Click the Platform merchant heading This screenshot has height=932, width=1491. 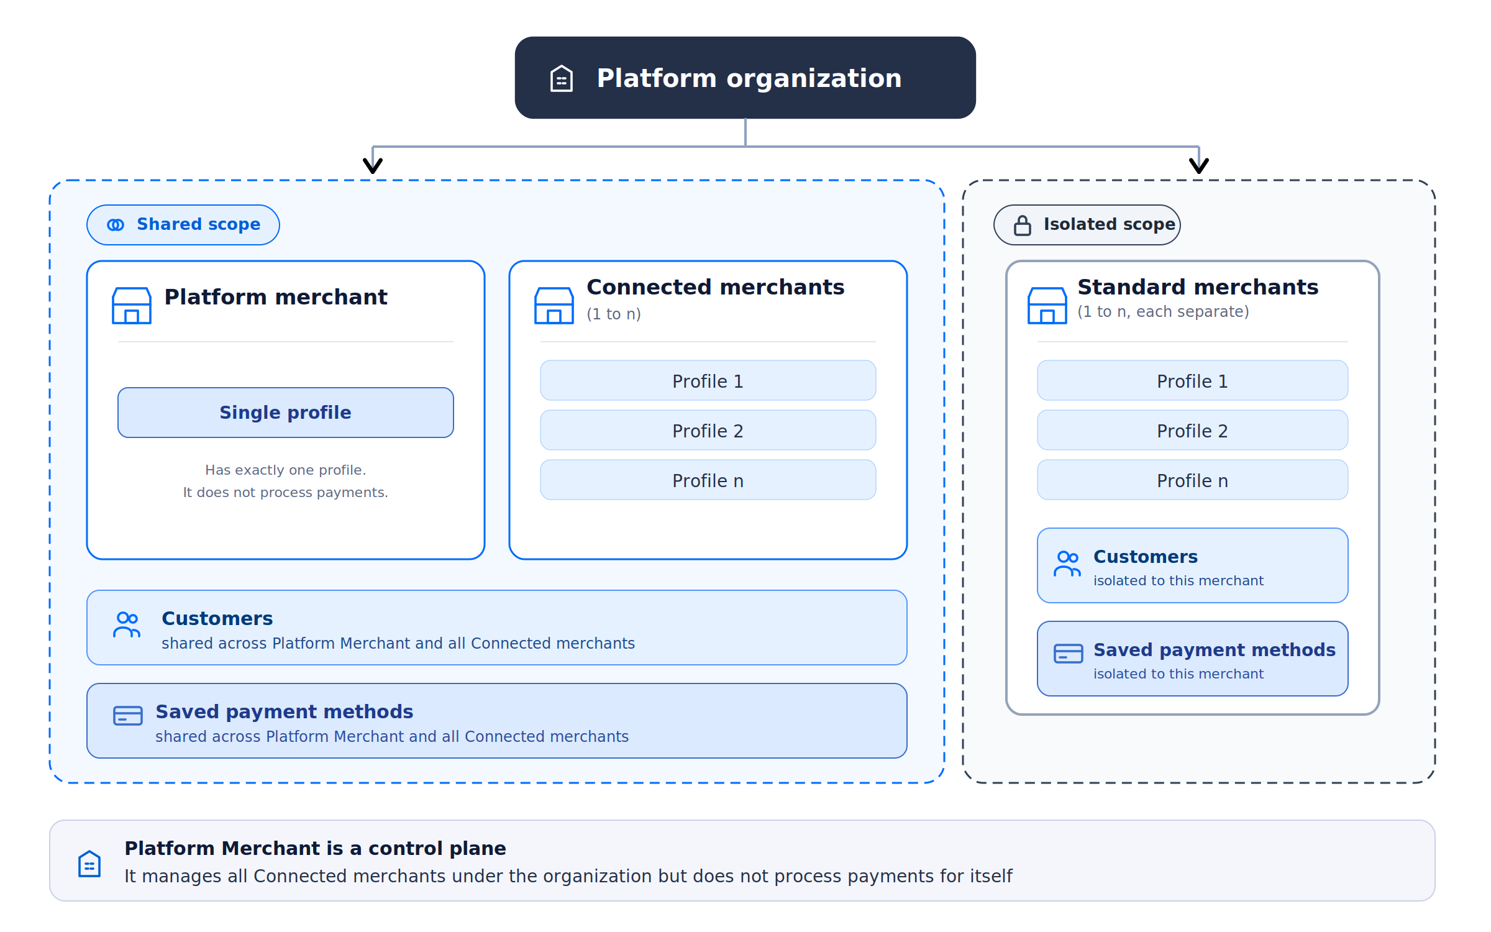coord(276,297)
